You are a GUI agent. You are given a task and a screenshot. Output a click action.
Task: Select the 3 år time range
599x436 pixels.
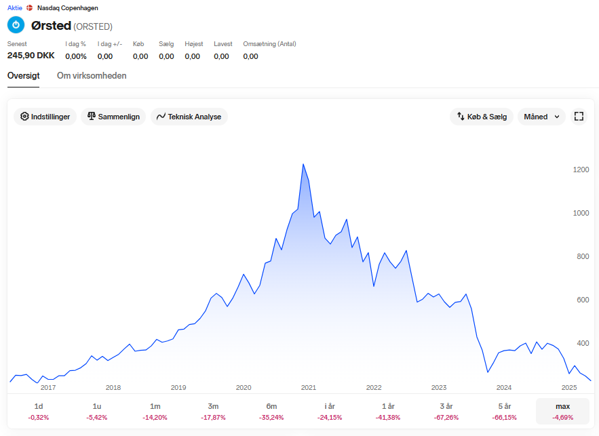click(446, 411)
